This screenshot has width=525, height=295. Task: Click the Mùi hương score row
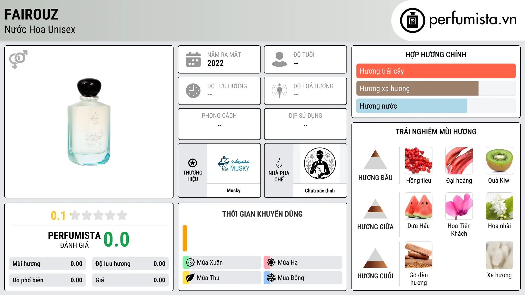point(47,264)
